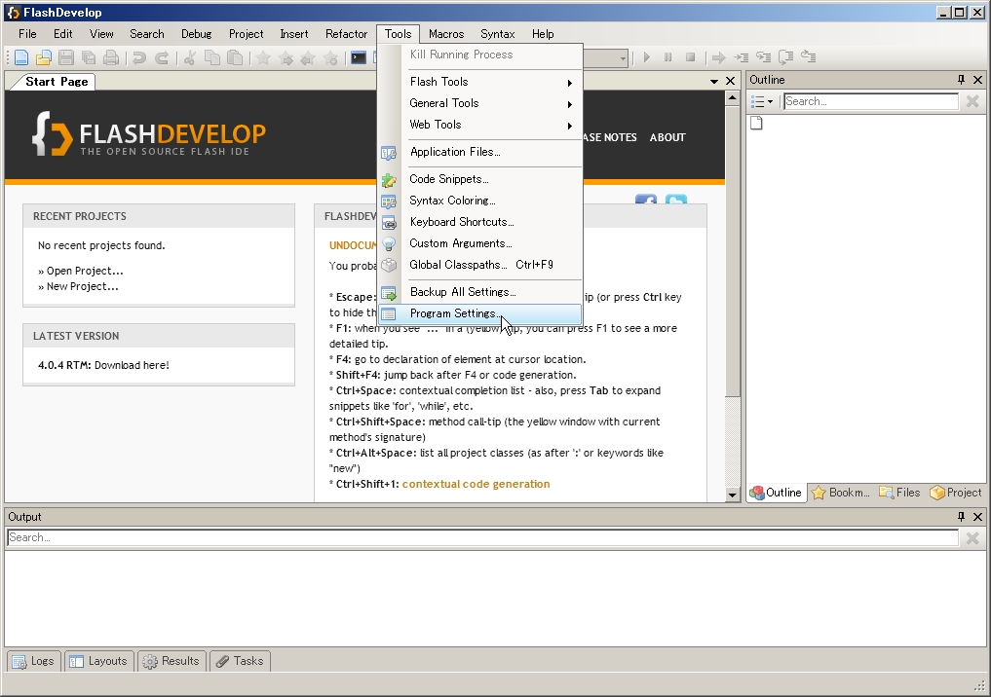This screenshot has height=697, width=991.
Task: Switch to the Layouts tab
Action: pos(98,661)
